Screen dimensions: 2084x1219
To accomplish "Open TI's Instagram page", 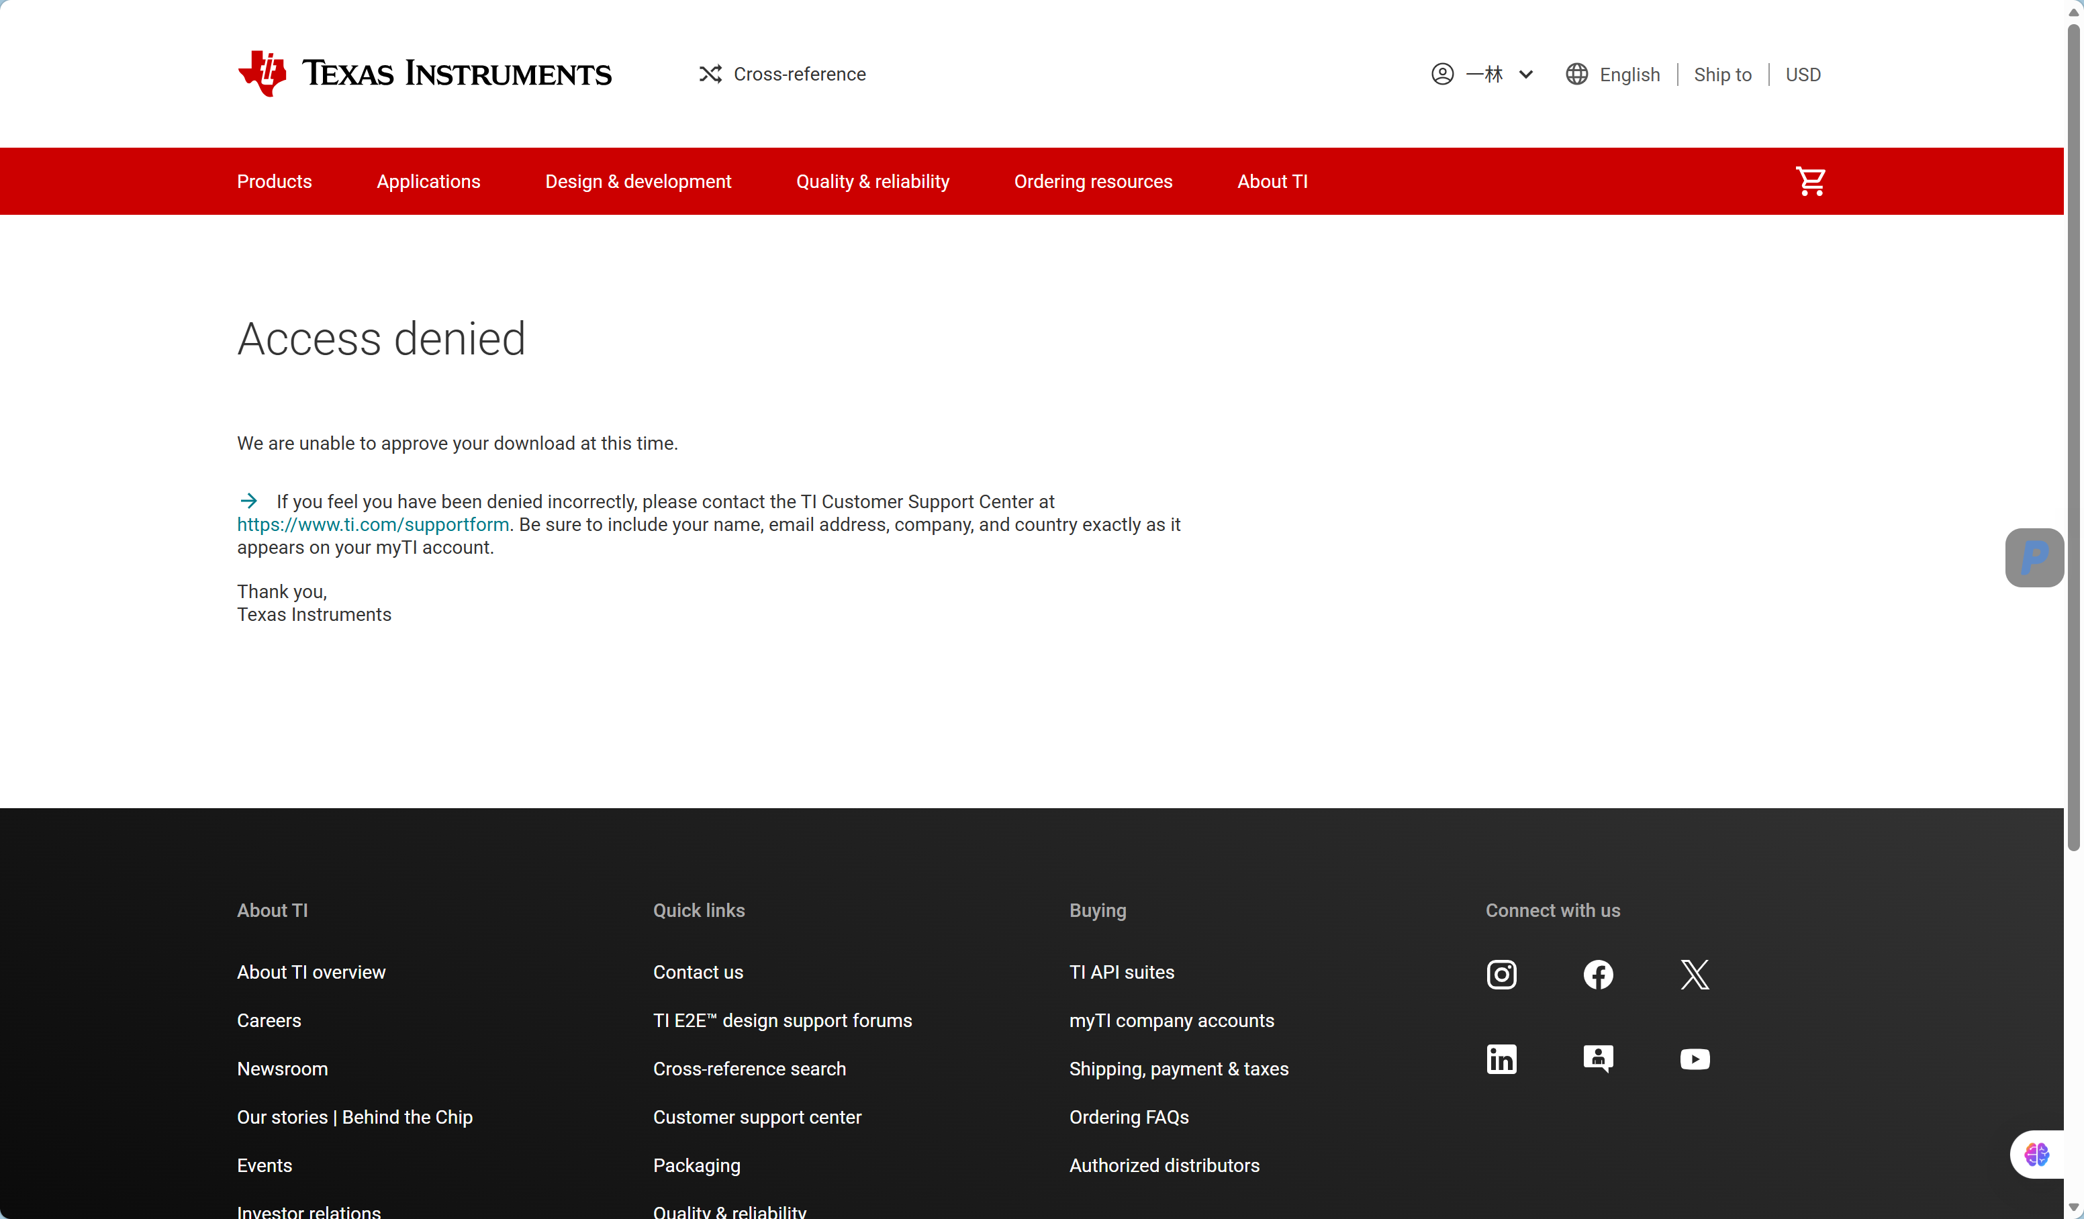I will coord(1501,975).
